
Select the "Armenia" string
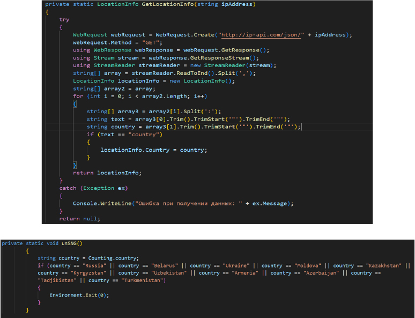click(245, 273)
